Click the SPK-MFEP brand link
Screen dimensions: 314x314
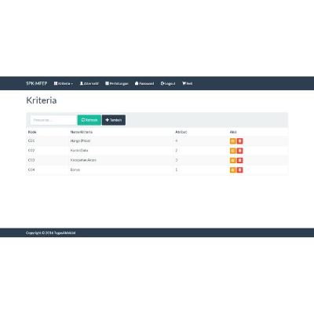pos(37,83)
